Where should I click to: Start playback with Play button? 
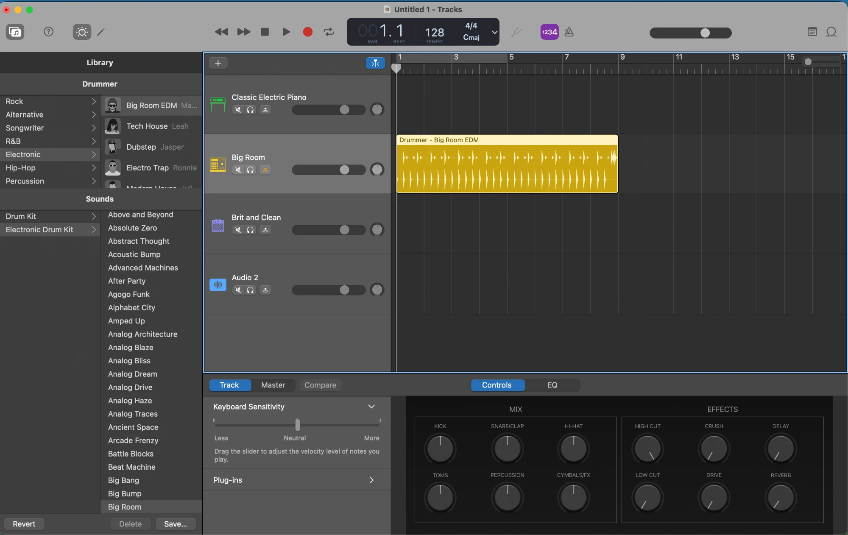click(x=286, y=32)
